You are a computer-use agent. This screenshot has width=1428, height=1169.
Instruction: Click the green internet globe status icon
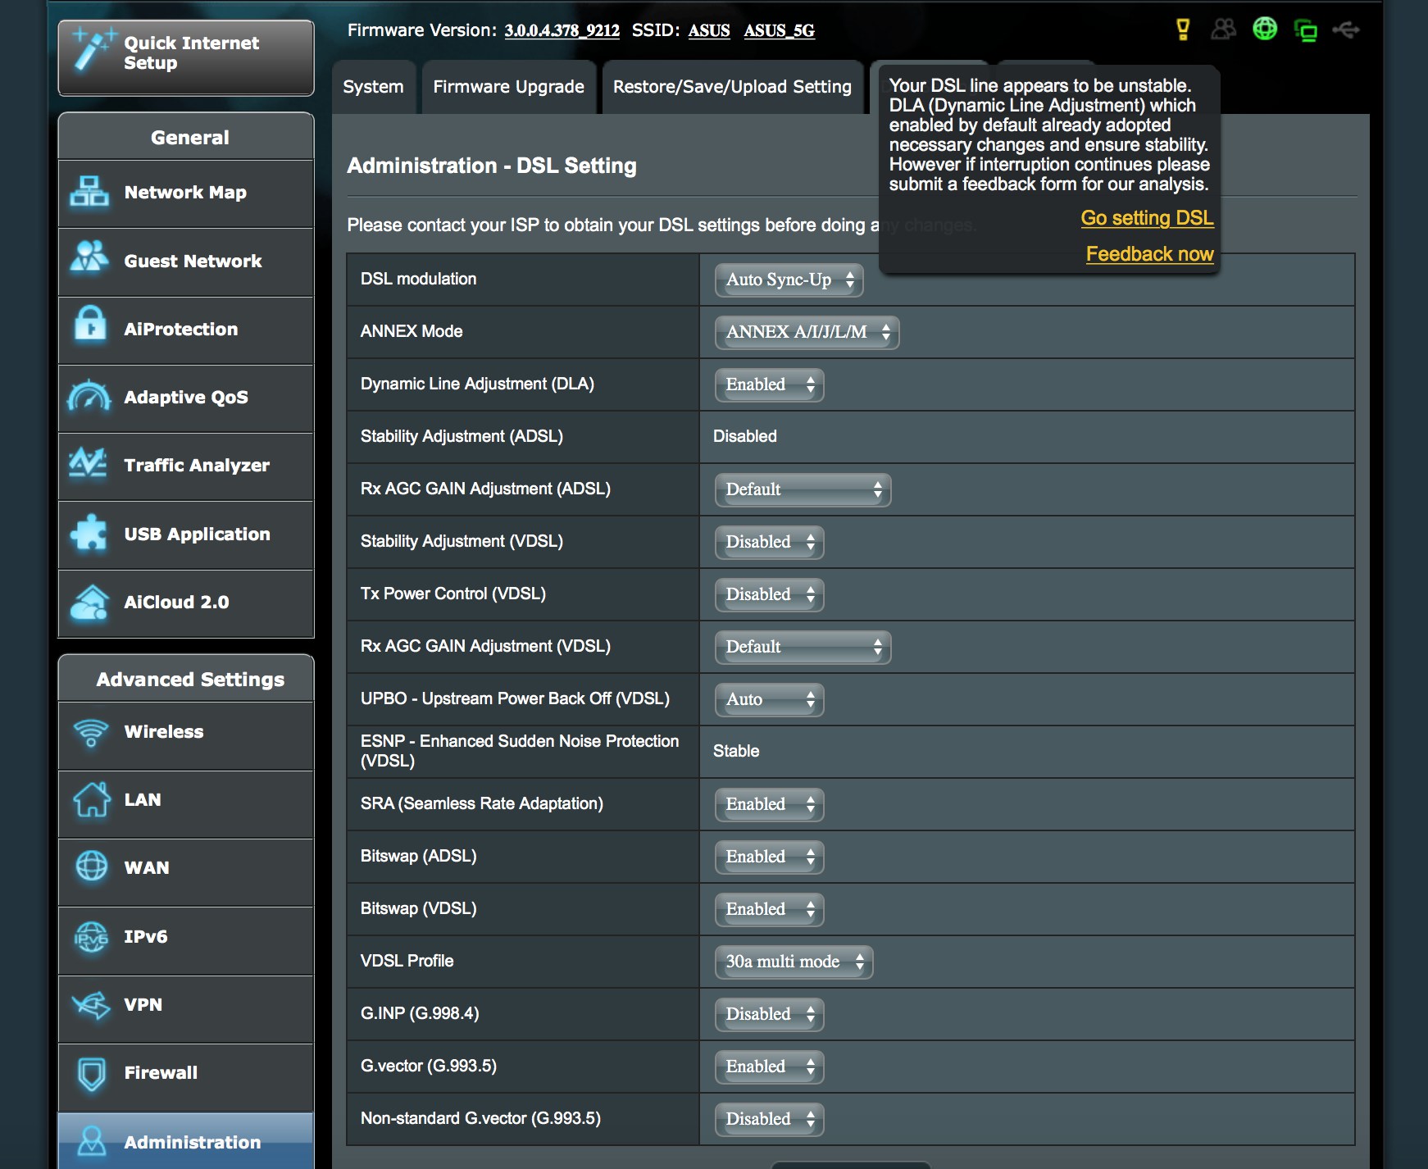pyautogui.click(x=1264, y=30)
